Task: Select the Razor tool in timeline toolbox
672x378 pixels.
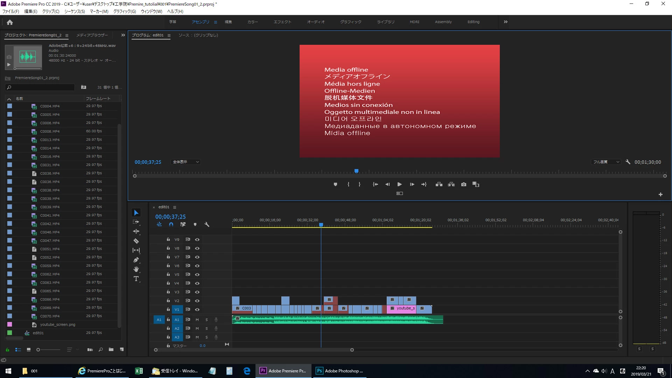Action: tap(136, 241)
